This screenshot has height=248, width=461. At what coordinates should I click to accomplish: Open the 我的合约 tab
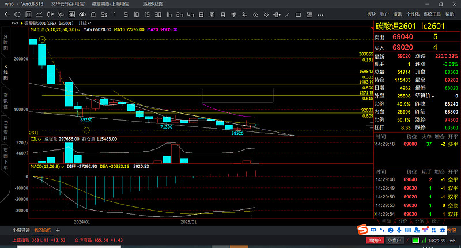pos(42,230)
